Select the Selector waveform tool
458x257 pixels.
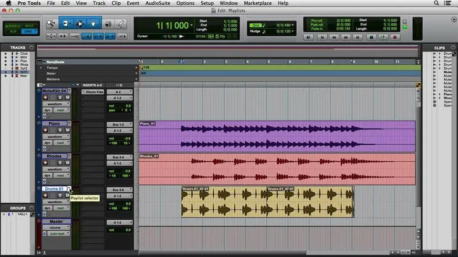point(80,24)
